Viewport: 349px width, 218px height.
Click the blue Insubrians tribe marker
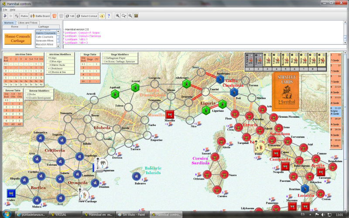[220, 79]
